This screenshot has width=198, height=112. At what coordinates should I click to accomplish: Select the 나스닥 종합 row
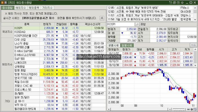point(60,43)
